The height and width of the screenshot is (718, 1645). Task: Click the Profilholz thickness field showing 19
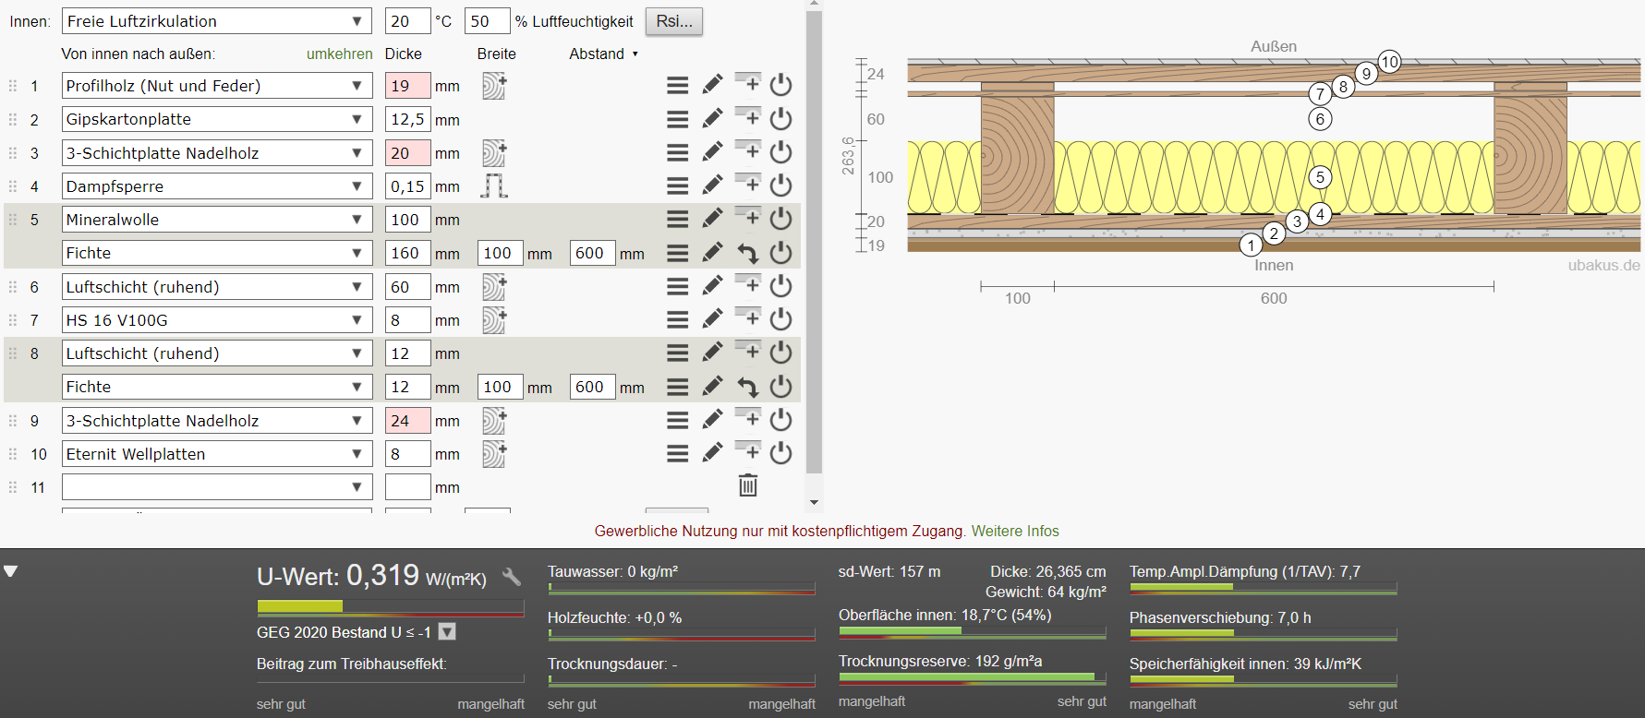point(407,86)
